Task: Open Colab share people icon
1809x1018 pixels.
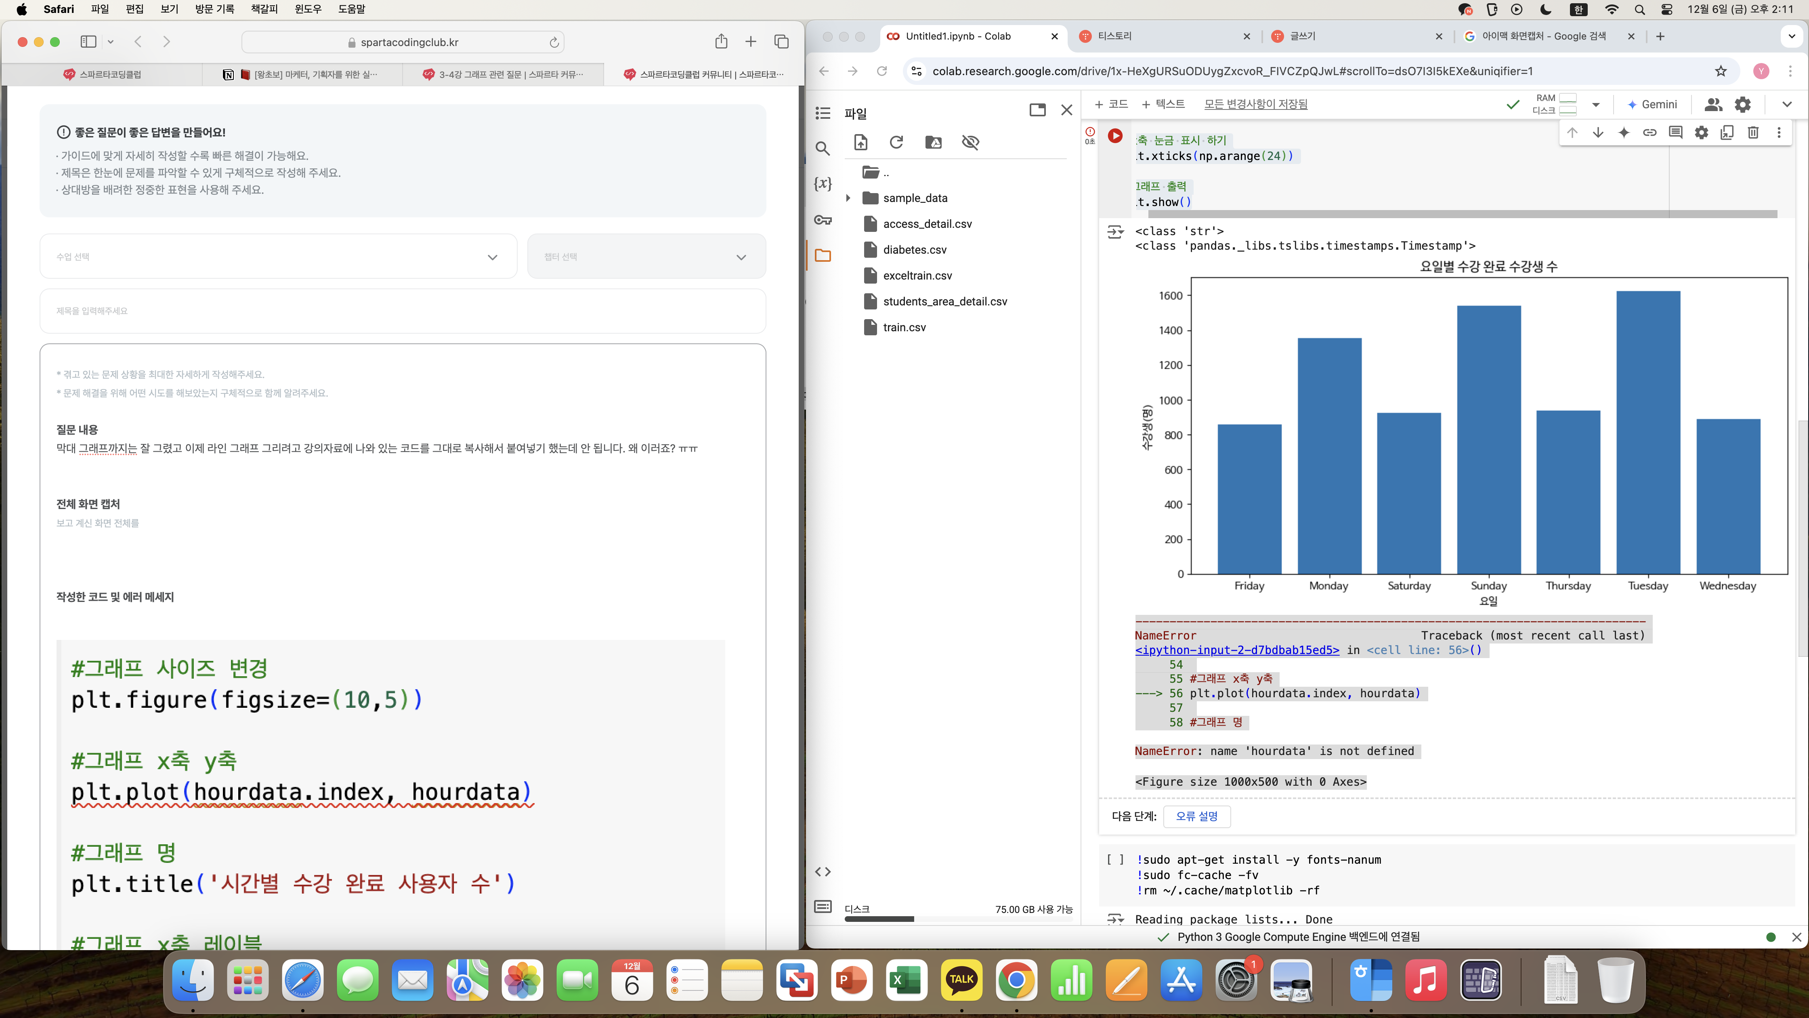Action: [x=1713, y=104]
